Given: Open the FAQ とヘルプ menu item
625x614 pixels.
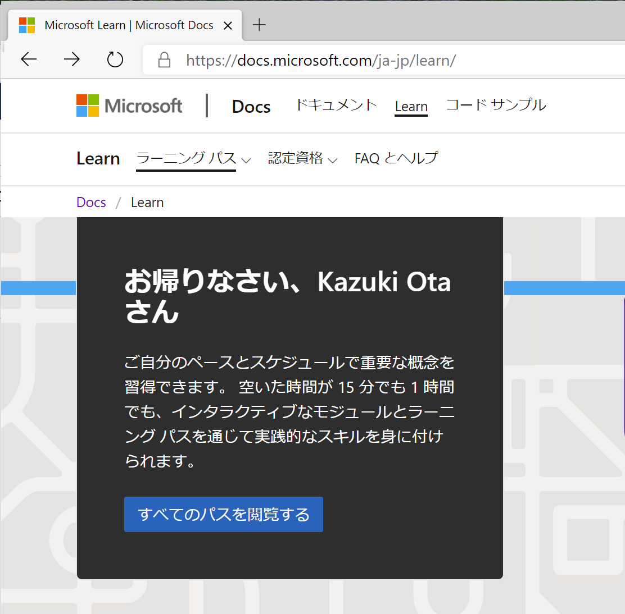Looking at the screenshot, I should [396, 158].
